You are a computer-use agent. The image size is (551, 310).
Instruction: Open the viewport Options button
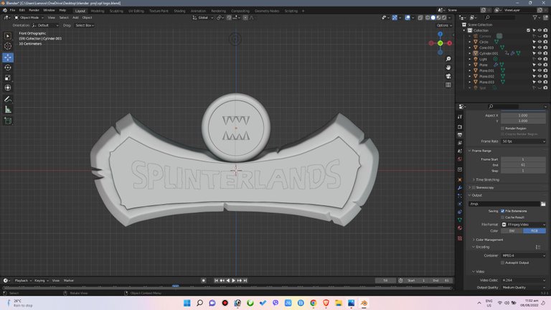[x=444, y=25]
